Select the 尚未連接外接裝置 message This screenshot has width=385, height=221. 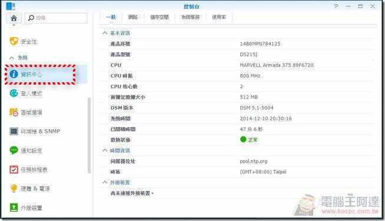(132, 193)
